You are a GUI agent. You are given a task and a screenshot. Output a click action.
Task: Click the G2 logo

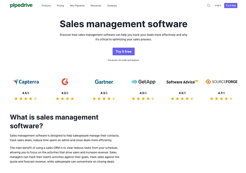coord(65,82)
